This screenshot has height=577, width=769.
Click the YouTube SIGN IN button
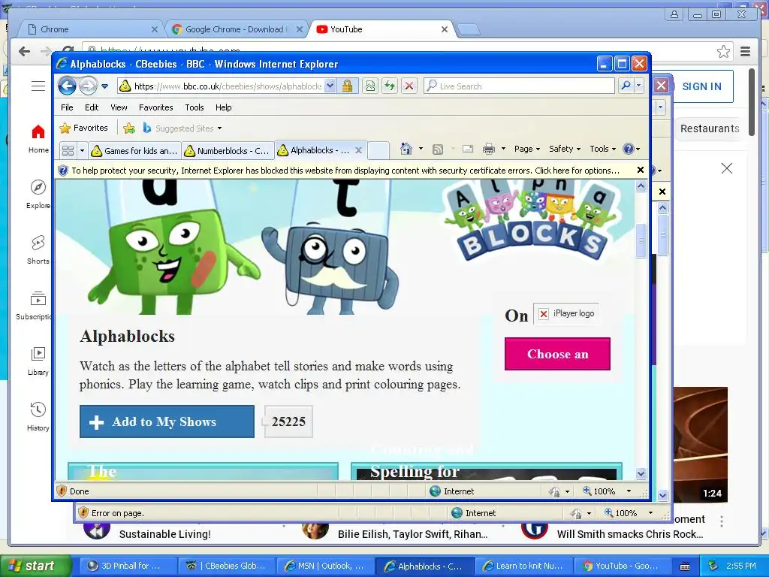tap(702, 86)
